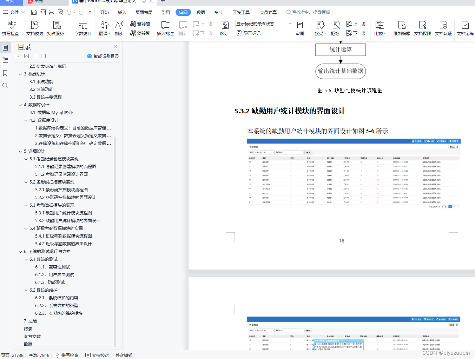
Task: Show word count statistics
Action: point(83,28)
